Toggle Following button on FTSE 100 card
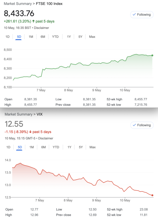158x217 pixels. 142,15
